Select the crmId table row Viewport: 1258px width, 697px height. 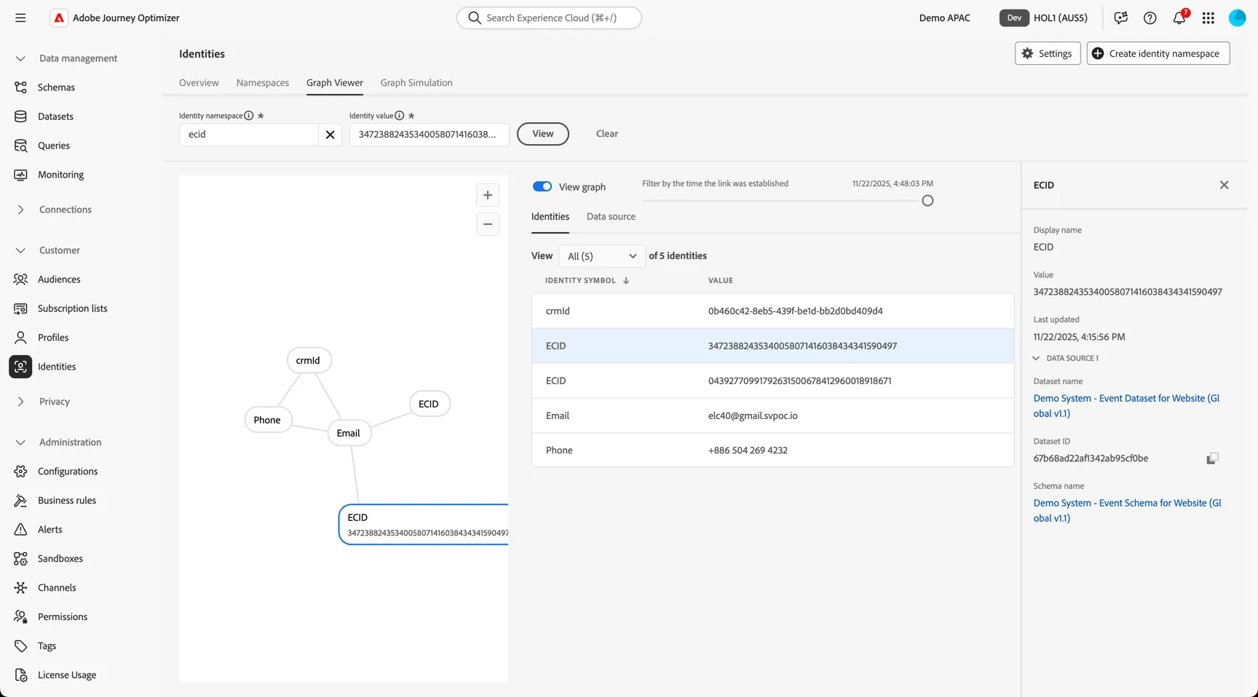click(772, 311)
